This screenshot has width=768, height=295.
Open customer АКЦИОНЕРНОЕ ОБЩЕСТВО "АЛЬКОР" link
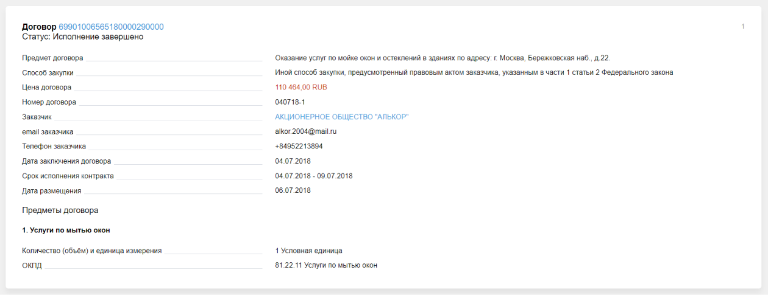tap(341, 117)
